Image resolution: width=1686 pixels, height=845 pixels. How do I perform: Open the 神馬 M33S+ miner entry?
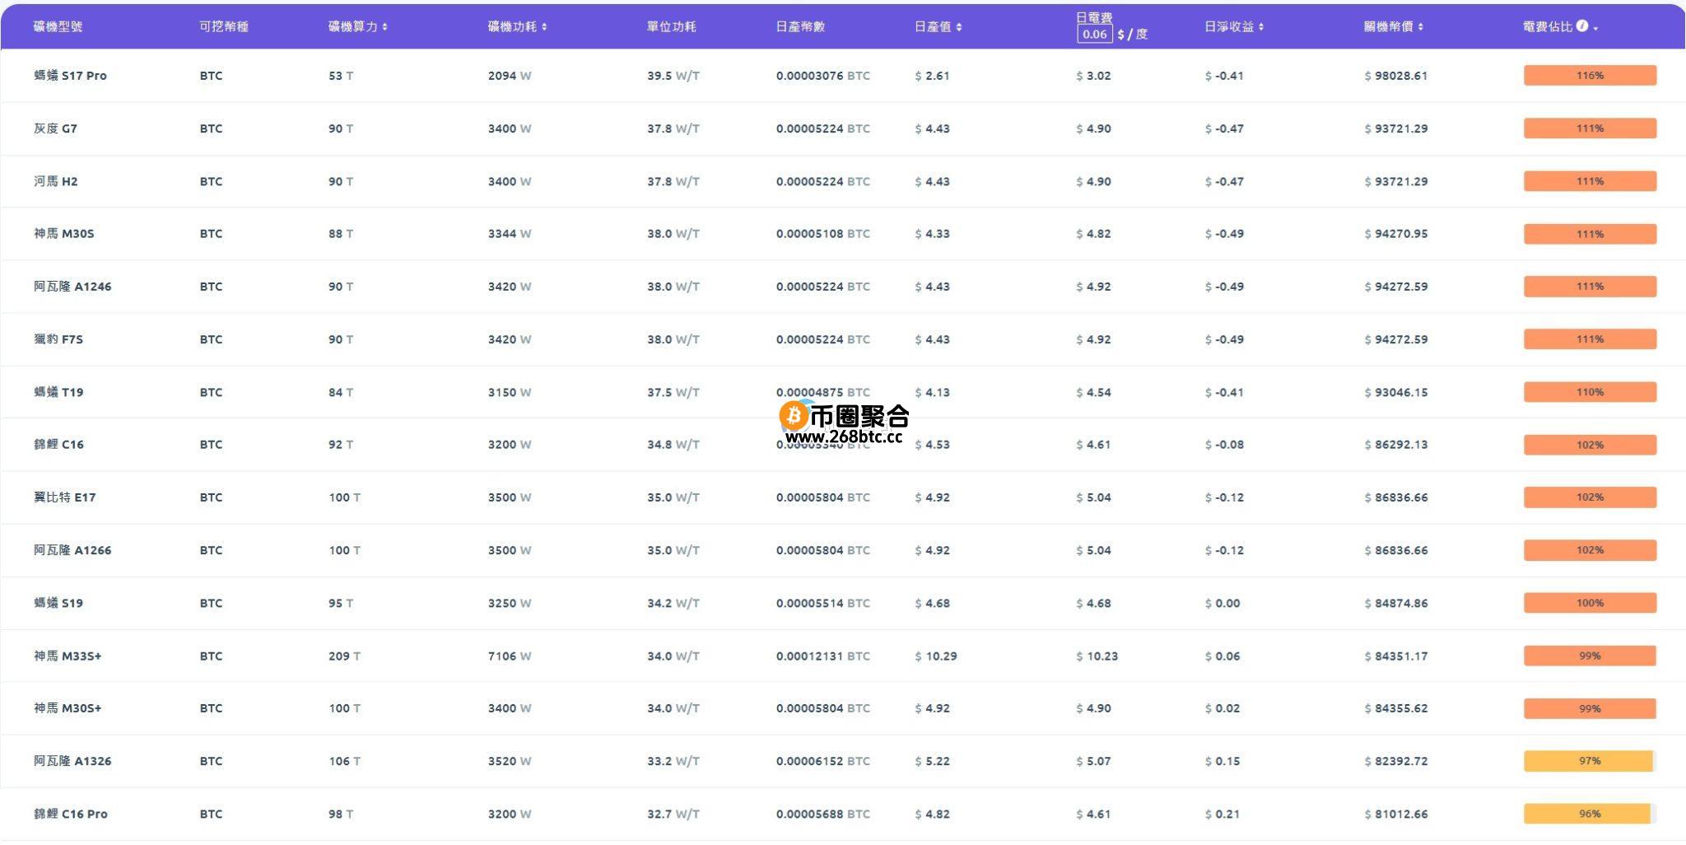tap(68, 656)
